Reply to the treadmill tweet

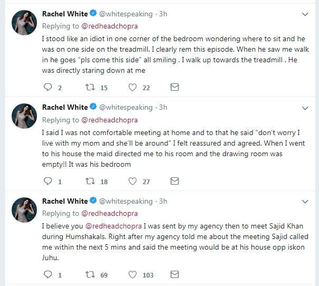[x=48, y=88]
